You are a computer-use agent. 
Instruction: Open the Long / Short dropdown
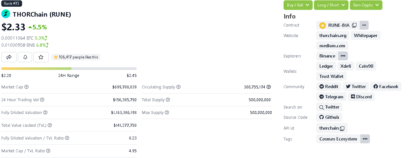[x=331, y=5]
